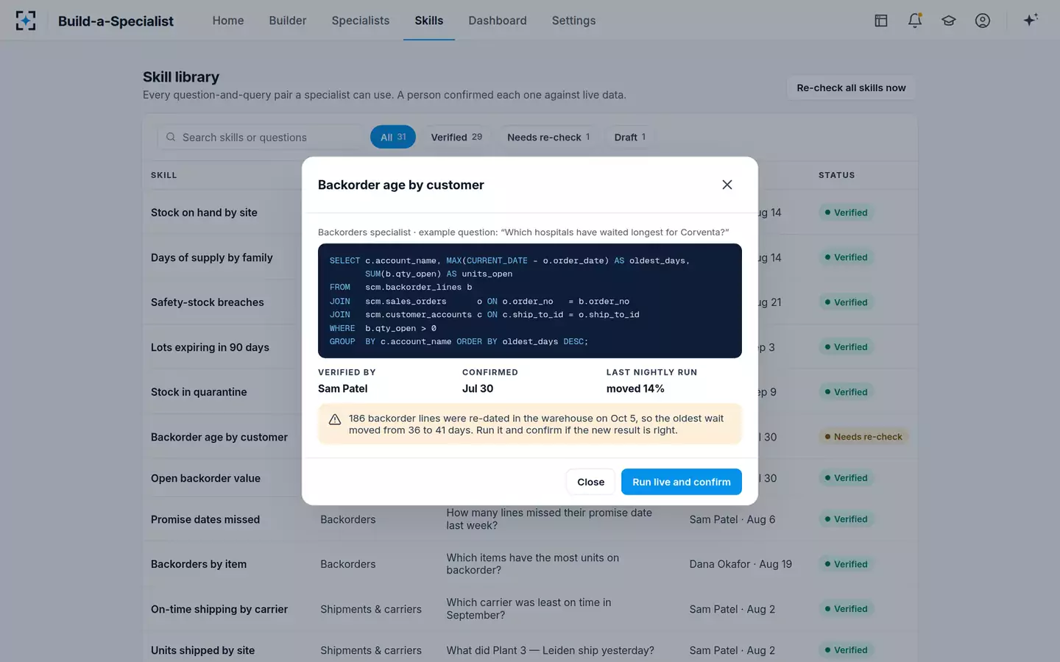Click the search magnifier icon
1060x662 pixels.
point(171,137)
